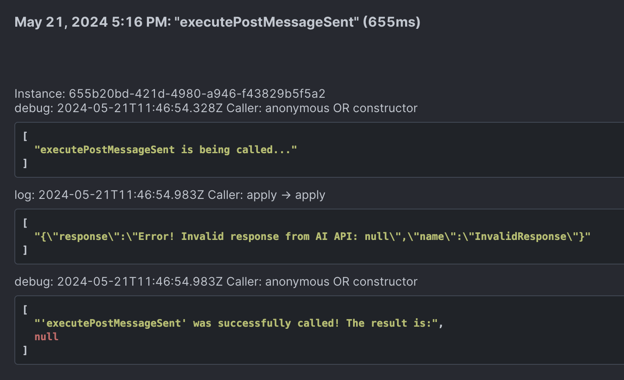Image resolution: width=624 pixels, height=380 pixels.
Task: Select the Instance ID 655b20bd text
Action: (x=197, y=94)
